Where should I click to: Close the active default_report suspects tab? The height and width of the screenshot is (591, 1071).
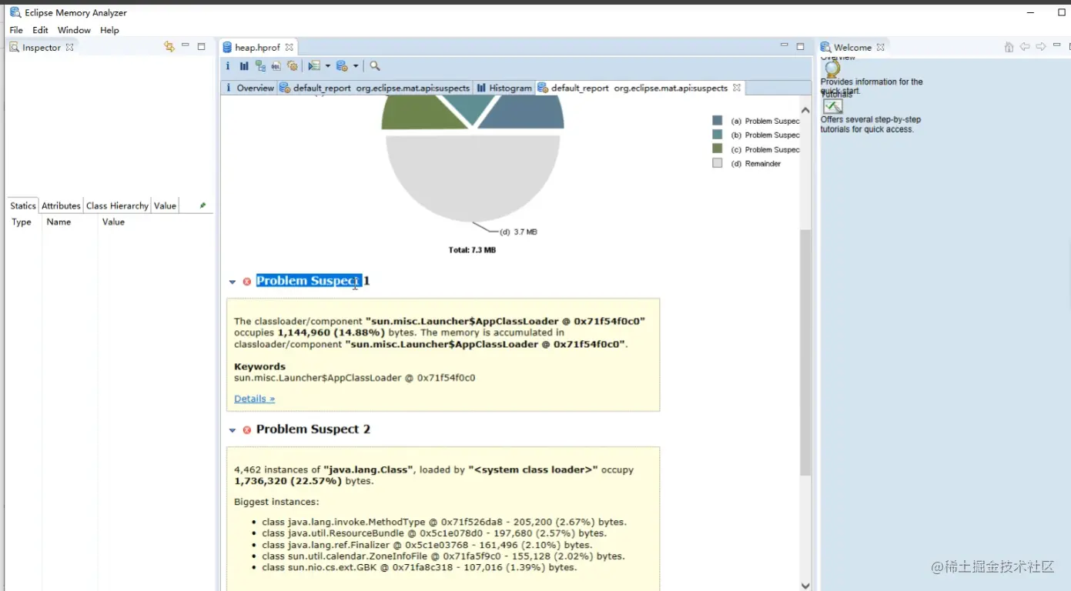pyautogui.click(x=737, y=88)
